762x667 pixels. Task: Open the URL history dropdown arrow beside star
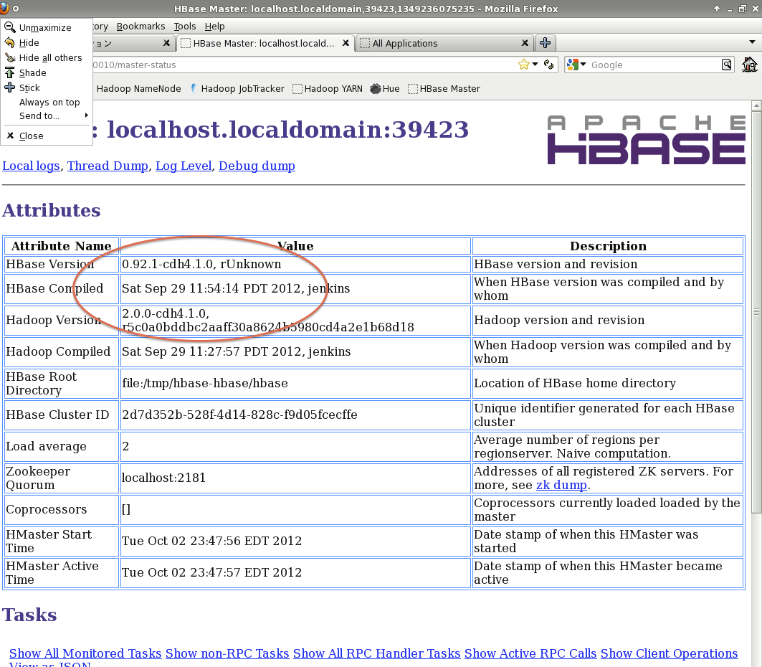535,65
